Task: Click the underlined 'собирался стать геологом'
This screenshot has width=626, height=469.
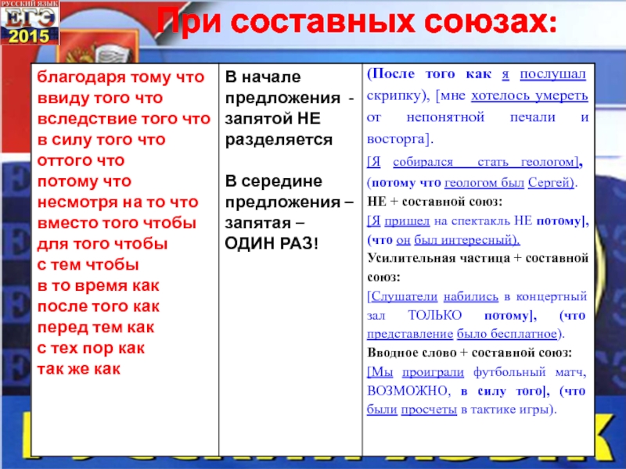Action: click(x=485, y=162)
